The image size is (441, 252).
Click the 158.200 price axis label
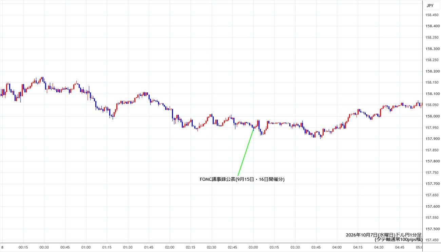432,71
